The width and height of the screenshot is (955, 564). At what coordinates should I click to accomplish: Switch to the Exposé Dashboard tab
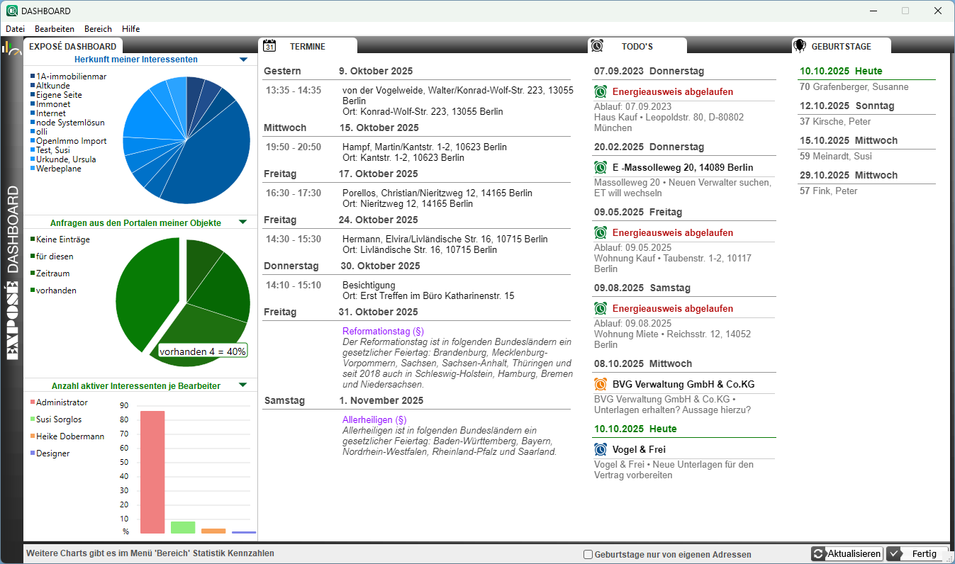pos(72,46)
